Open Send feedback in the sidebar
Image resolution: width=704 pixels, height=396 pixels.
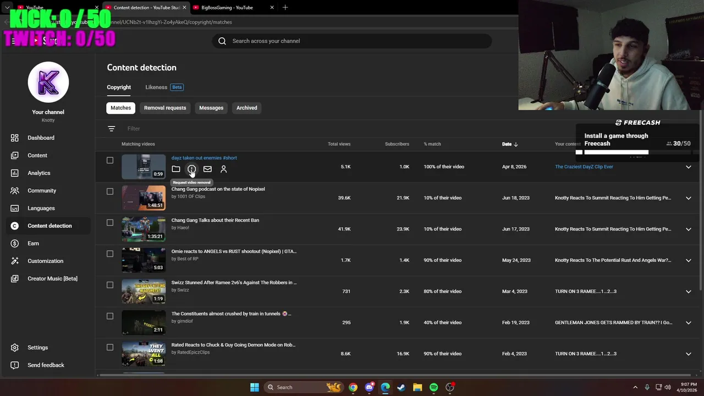point(46,365)
